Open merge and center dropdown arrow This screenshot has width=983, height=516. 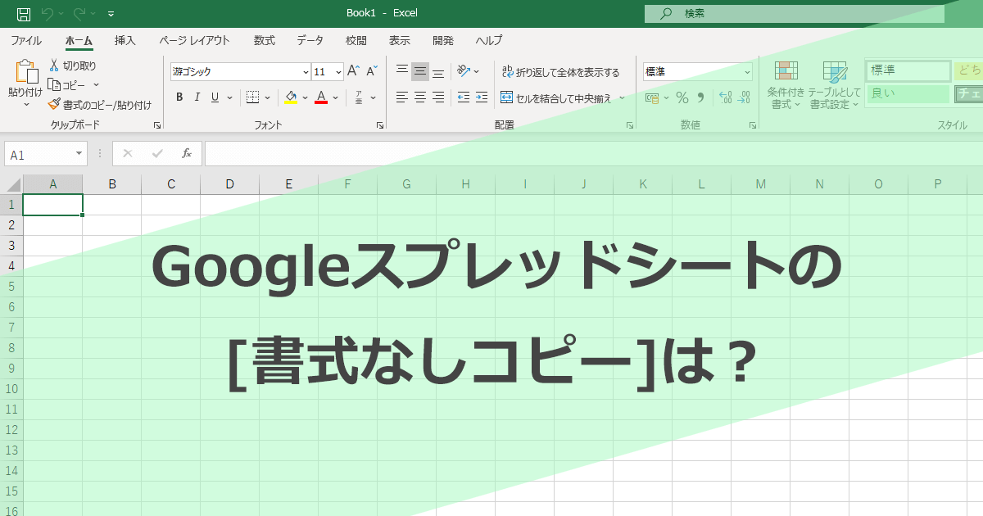tap(622, 97)
